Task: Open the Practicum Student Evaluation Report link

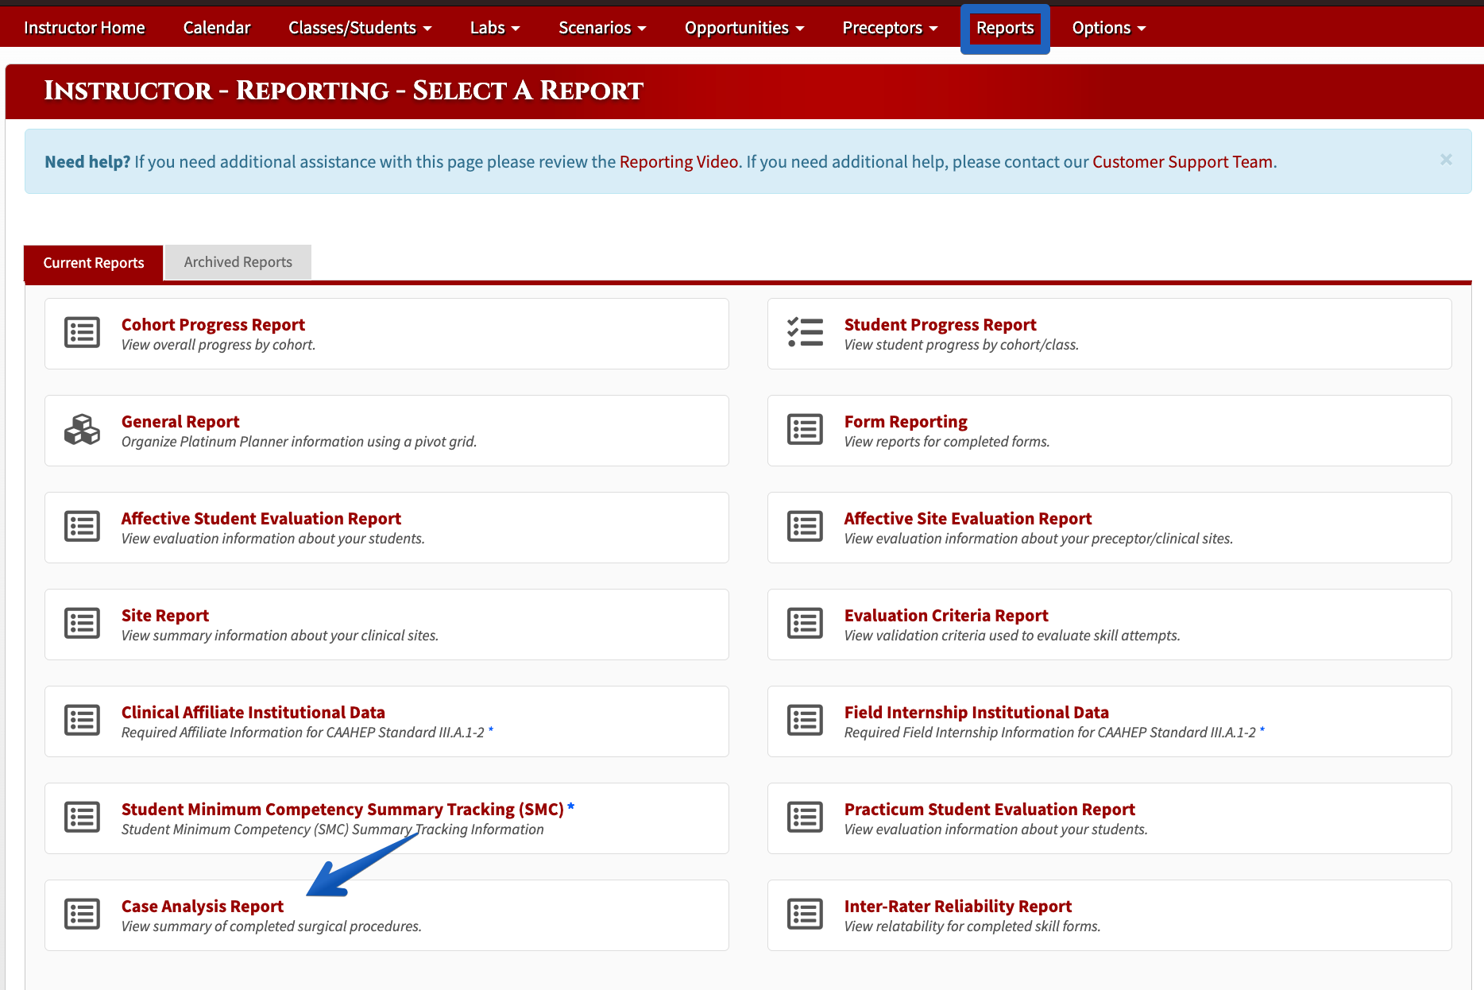Action: (989, 809)
